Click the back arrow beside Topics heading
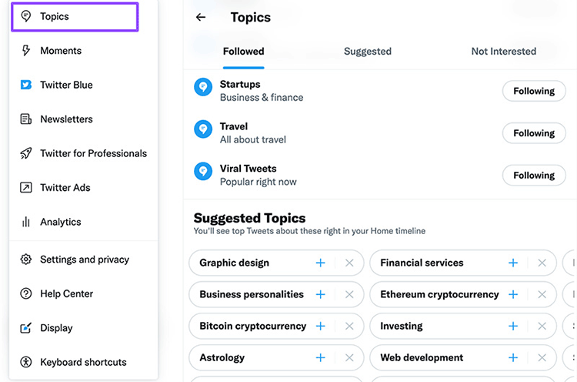Viewport: 577px width, 382px height. [201, 17]
